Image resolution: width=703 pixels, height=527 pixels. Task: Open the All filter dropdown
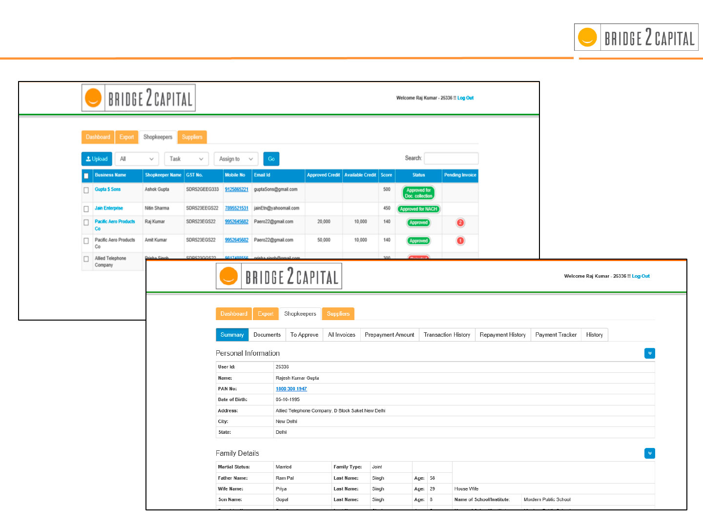(137, 159)
